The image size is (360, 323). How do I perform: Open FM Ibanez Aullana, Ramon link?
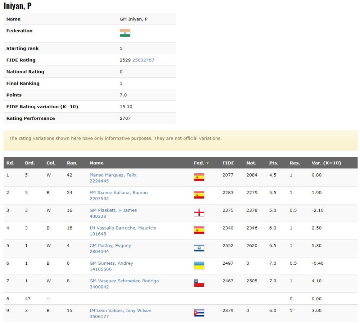(x=118, y=193)
